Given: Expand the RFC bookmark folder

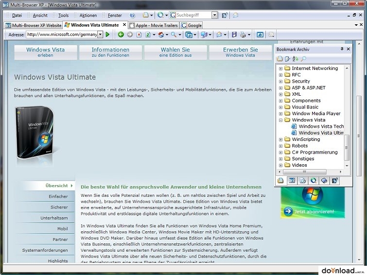Looking at the screenshot, I should click(280, 75).
